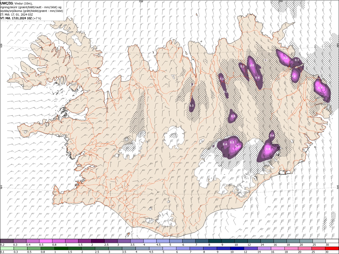Click the 'UWC/IG: Vindur (10m)' title text
The width and height of the screenshot is (339, 254).
(17, 3)
